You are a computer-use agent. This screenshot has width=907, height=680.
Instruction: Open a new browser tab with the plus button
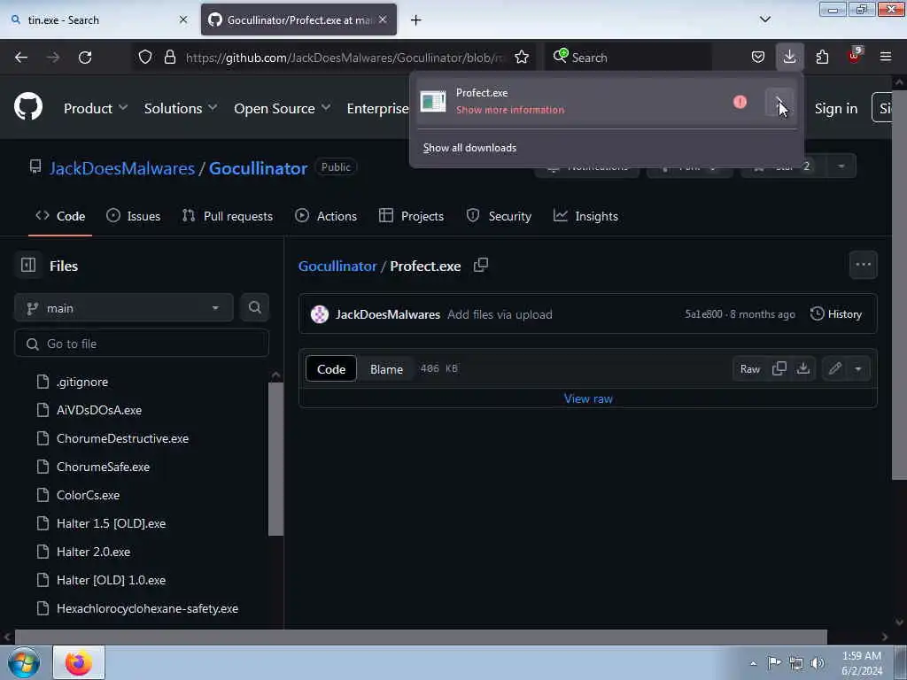point(416,20)
